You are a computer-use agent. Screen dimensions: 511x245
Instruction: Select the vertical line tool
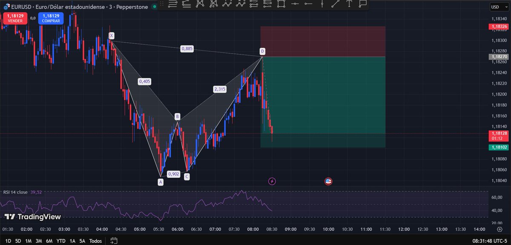322,3
